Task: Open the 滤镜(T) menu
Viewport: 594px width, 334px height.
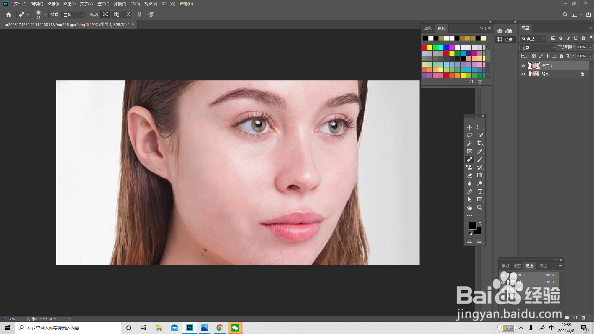Action: 120,4
